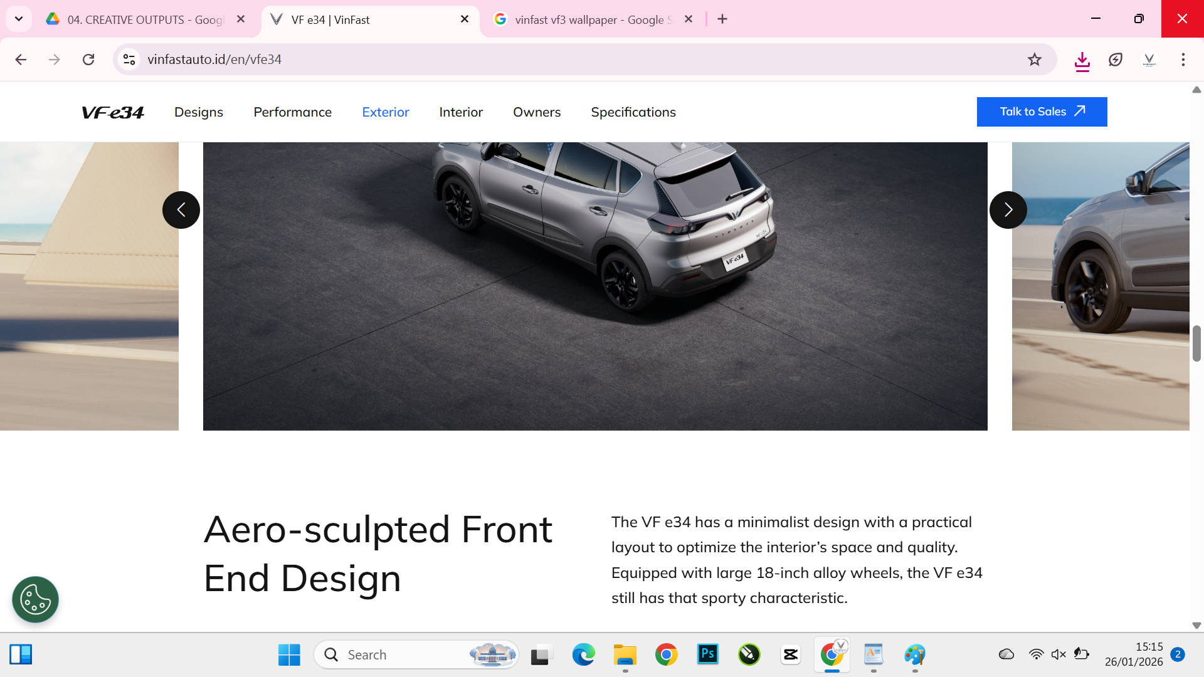Open the cookie preferences icon
This screenshot has width=1204, height=677.
(35, 599)
